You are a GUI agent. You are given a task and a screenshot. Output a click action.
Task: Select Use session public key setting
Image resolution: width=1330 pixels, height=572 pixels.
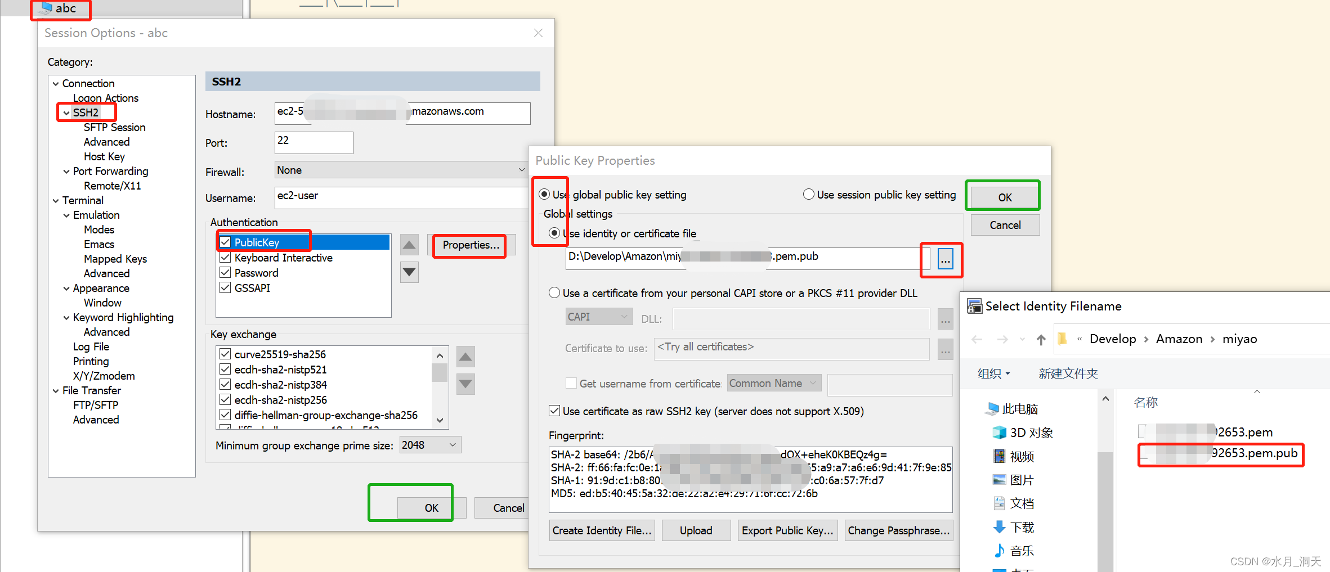point(809,195)
